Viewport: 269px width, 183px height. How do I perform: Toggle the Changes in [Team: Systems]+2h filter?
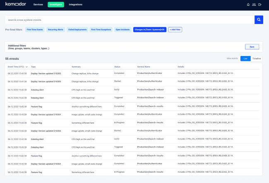coord(149,29)
